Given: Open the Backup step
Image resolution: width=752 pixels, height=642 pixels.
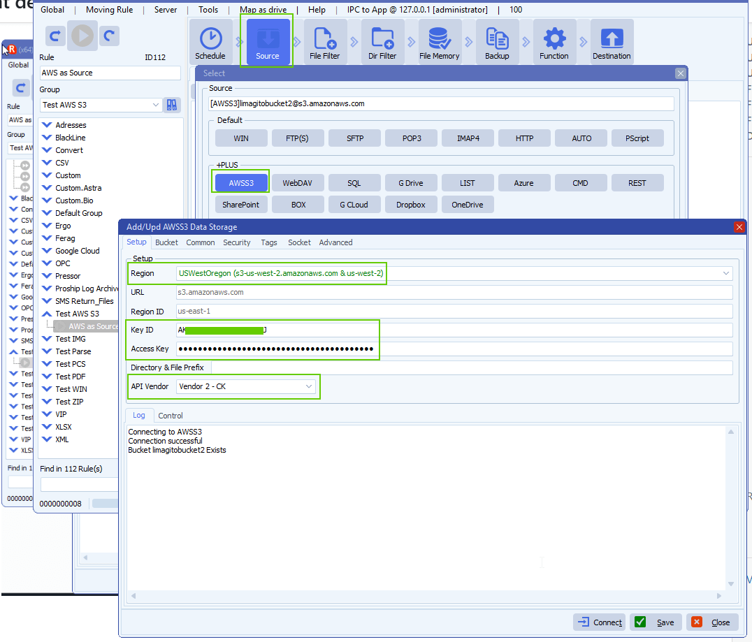Looking at the screenshot, I should pos(497,42).
